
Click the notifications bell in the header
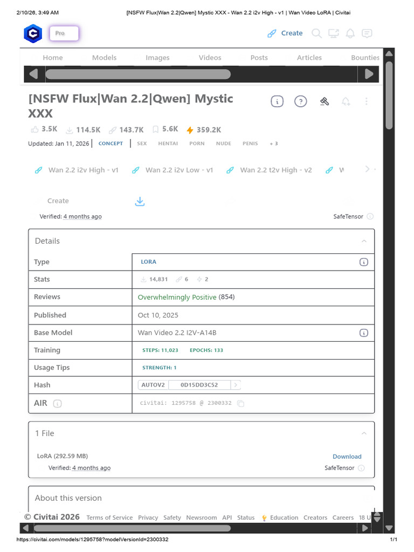coord(350,33)
